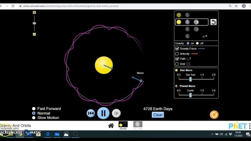Click the yellow Sun in the simulation
This screenshot has width=251, height=141.
pos(104,65)
